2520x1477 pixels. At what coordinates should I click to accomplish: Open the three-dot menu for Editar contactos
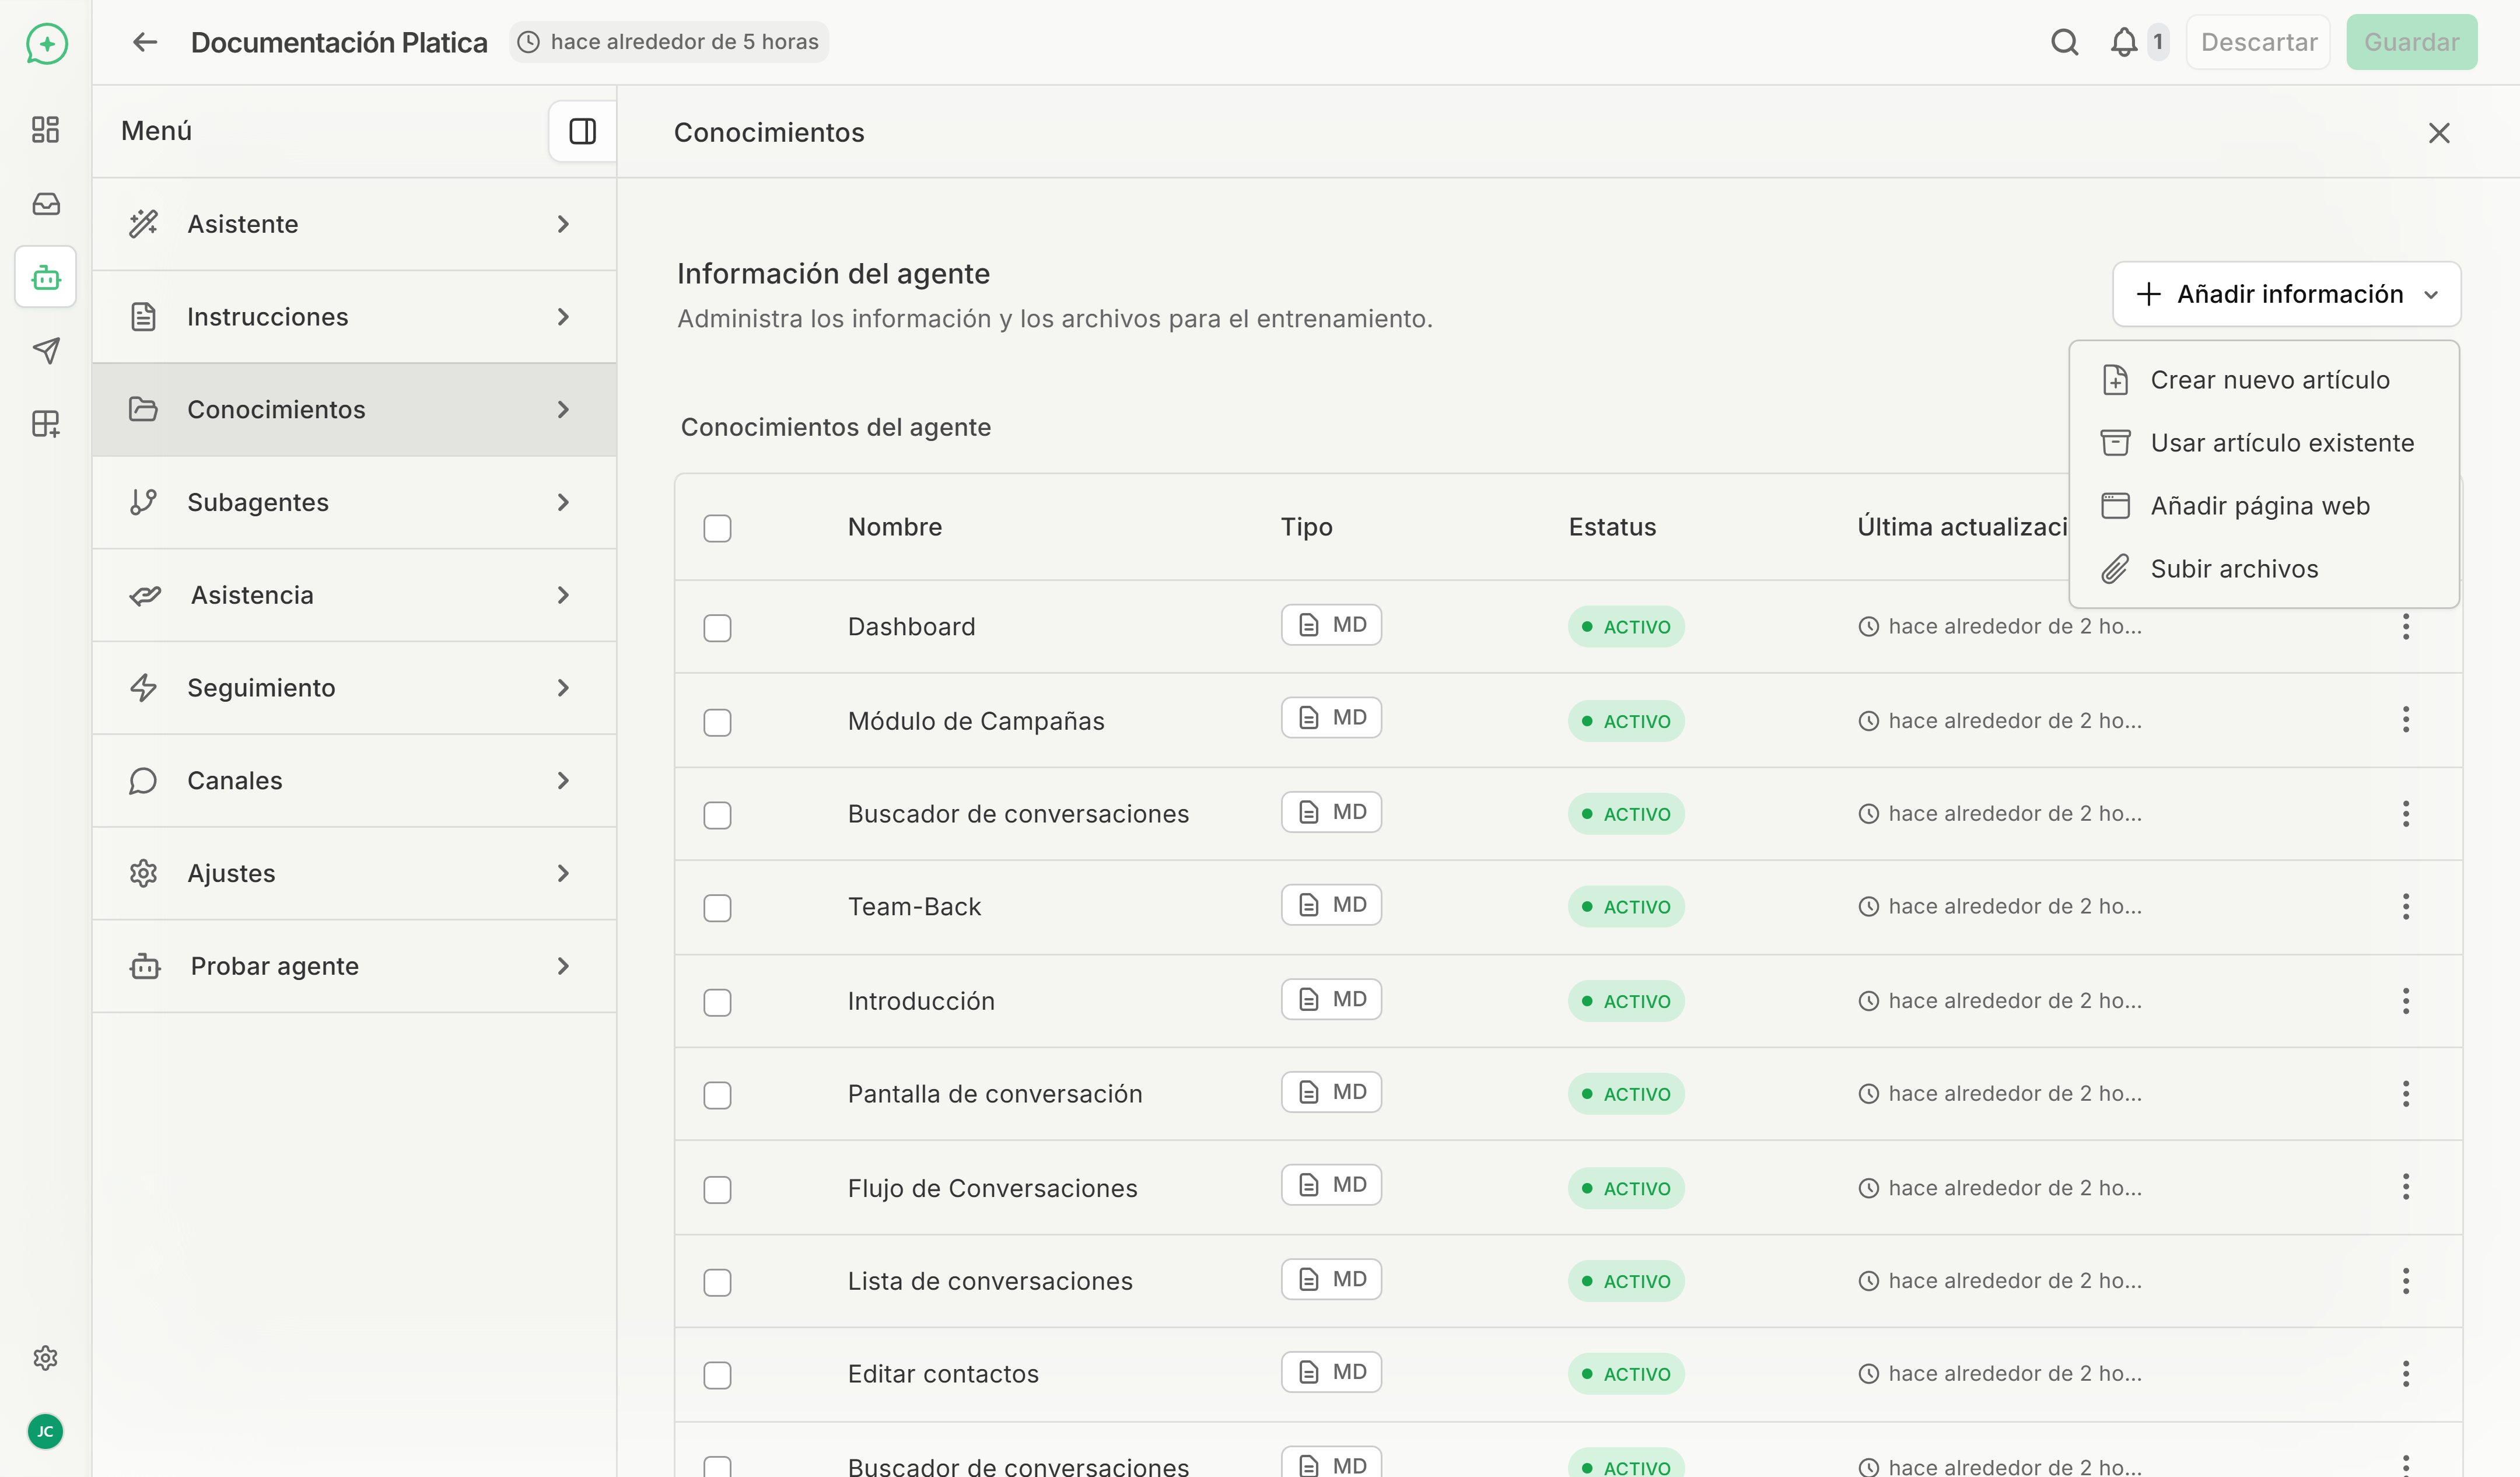(2406, 1373)
